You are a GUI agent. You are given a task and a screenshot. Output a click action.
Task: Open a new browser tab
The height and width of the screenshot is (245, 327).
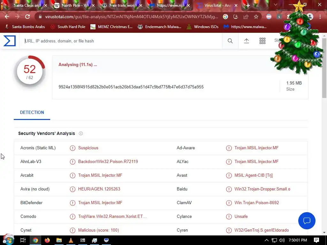point(248,5)
